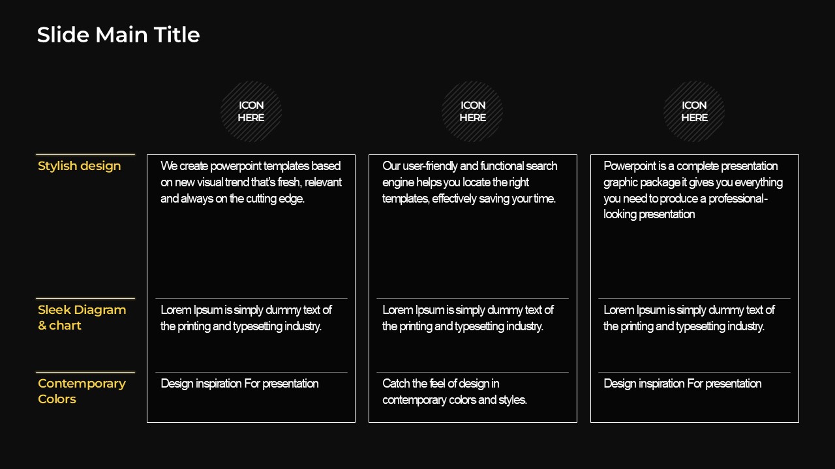Click the Lorem Ipsum text in first column
Image resolution: width=835 pixels, height=469 pixels.
(246, 318)
